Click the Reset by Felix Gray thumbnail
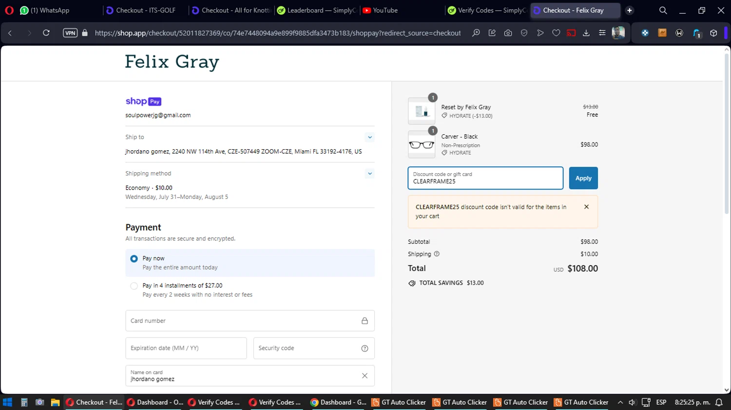Viewport: 731px width, 410px height. pos(422,111)
